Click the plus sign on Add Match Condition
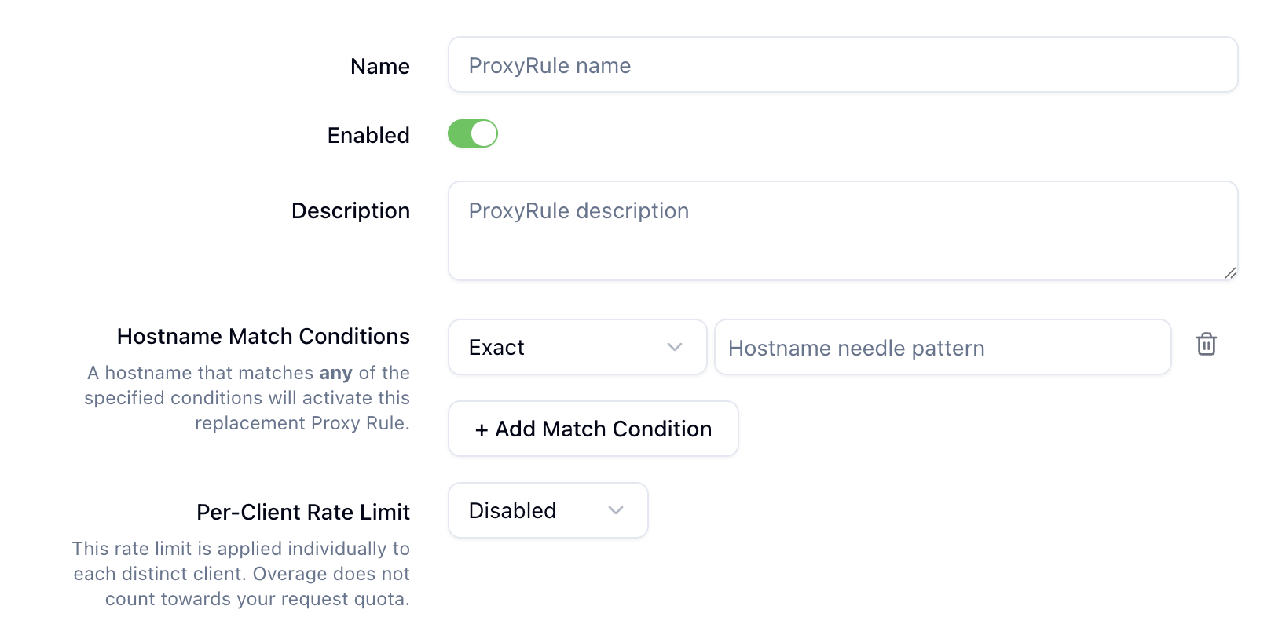This screenshot has width=1271, height=639. [482, 429]
